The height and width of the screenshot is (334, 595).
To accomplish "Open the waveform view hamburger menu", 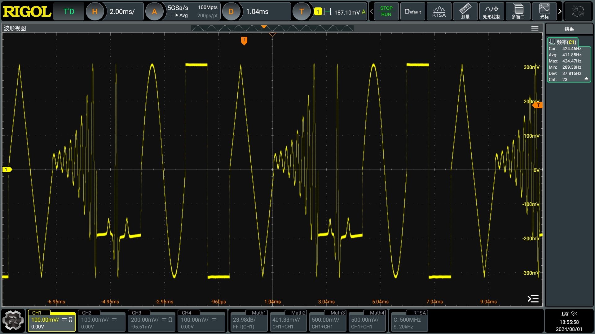I will (535, 28).
